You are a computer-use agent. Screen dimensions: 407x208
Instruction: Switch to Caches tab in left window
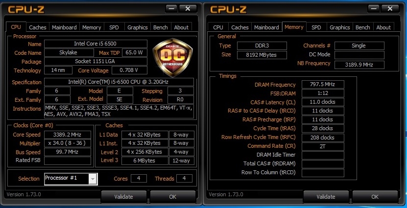(x=37, y=27)
